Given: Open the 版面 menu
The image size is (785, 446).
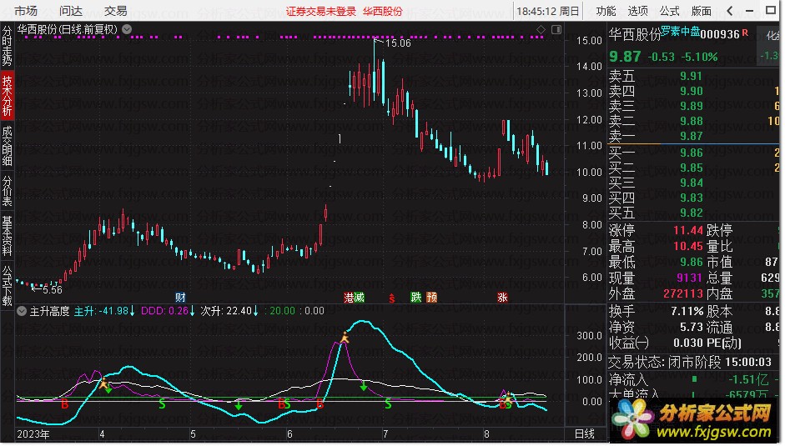Looking at the screenshot, I should (701, 11).
